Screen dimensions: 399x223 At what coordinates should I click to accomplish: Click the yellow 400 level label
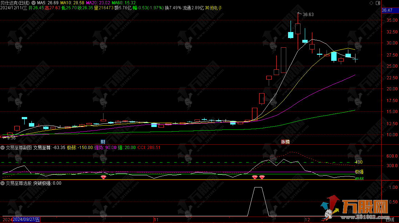point(359,162)
